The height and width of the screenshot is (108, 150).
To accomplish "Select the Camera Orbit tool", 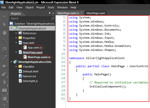I will tap(4, 49).
